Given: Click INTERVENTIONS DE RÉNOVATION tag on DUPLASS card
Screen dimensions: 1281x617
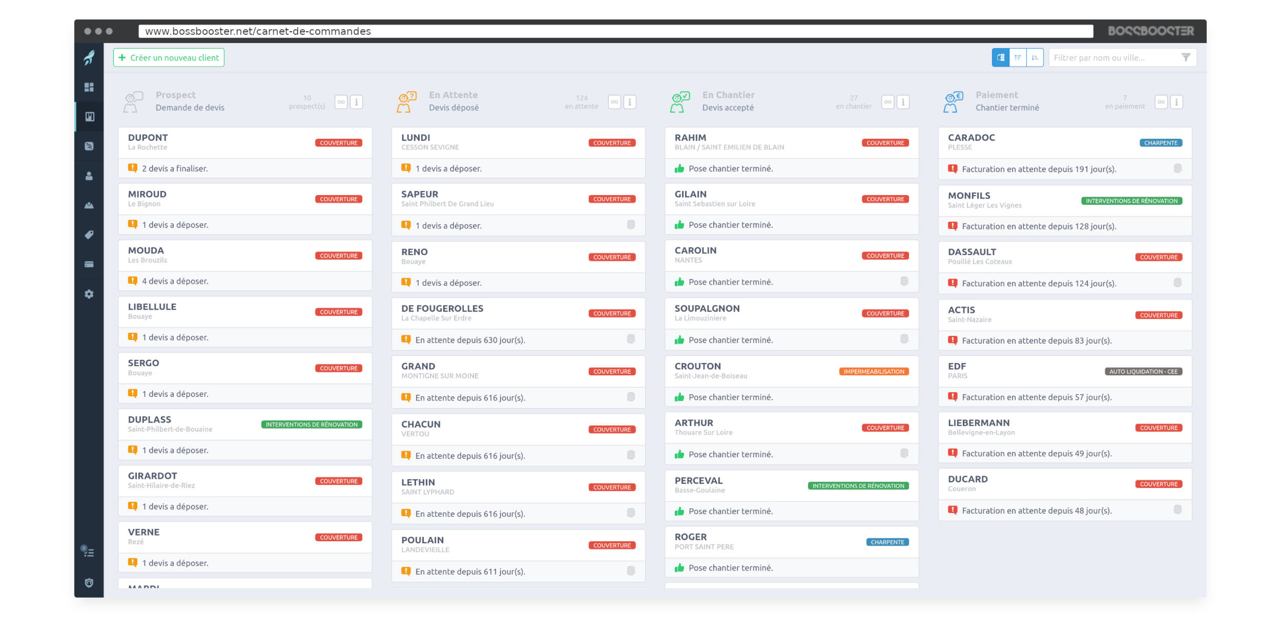Looking at the screenshot, I should tap(312, 424).
